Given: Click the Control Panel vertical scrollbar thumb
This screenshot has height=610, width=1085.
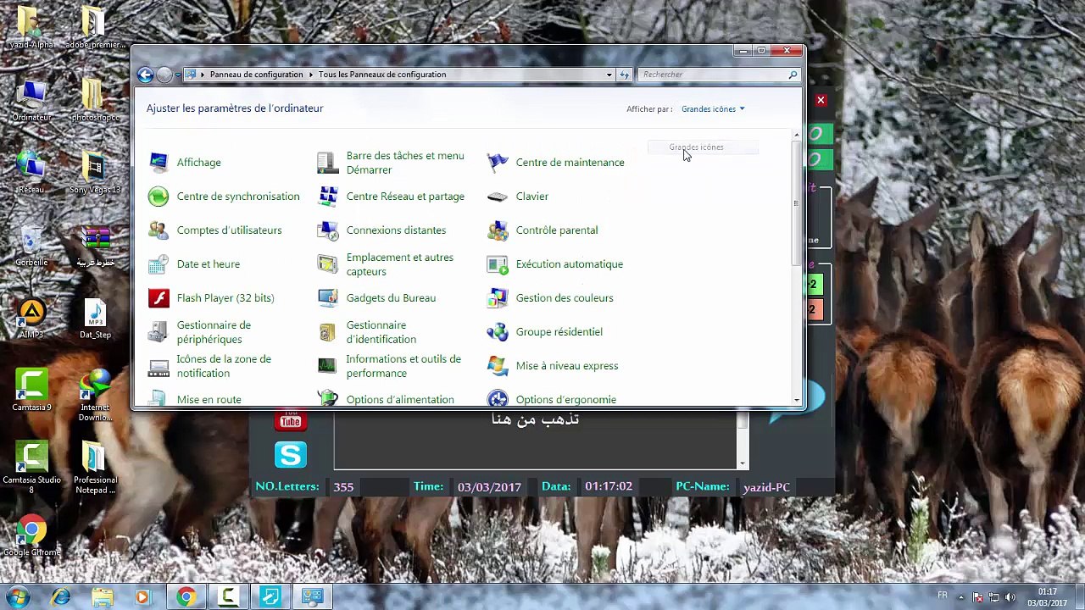Looking at the screenshot, I should point(796,203).
